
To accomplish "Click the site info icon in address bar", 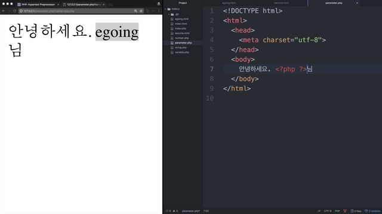I will click(x=21, y=11).
